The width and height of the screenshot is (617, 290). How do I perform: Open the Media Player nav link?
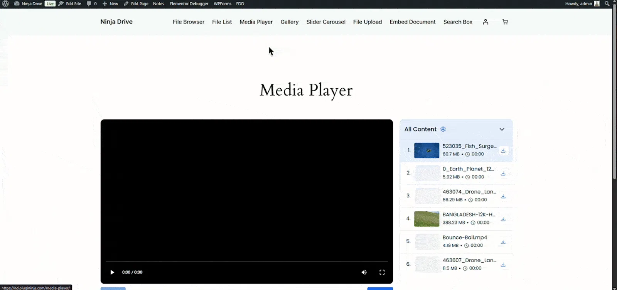(256, 22)
